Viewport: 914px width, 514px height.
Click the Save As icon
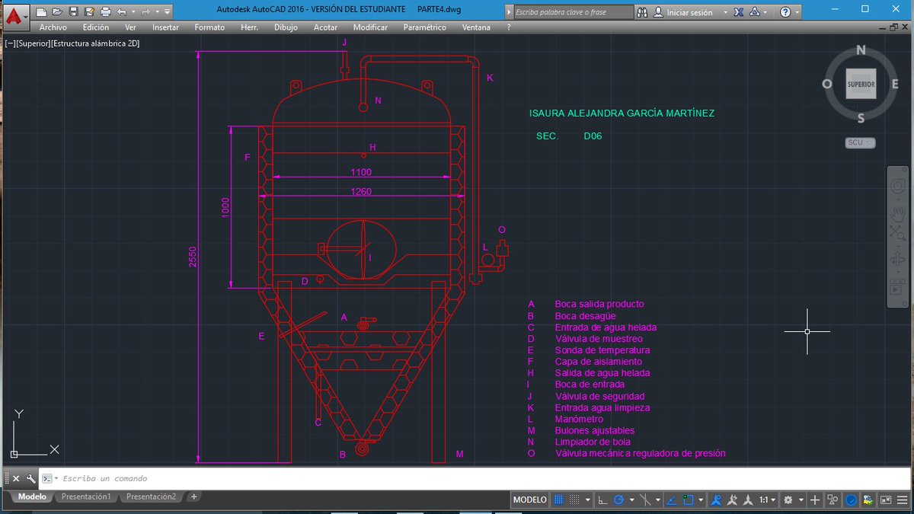tap(89, 12)
